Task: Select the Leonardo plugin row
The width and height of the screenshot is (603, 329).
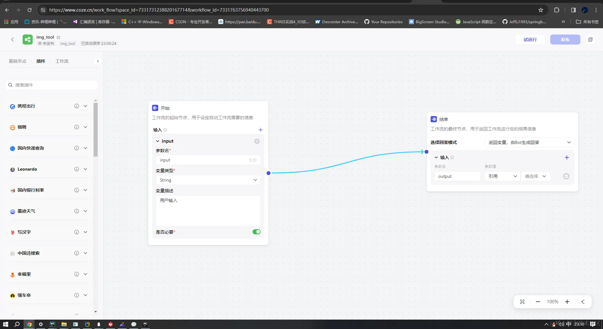Action: click(x=49, y=169)
